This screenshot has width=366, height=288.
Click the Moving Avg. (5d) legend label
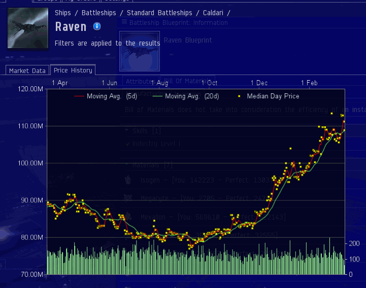click(112, 96)
